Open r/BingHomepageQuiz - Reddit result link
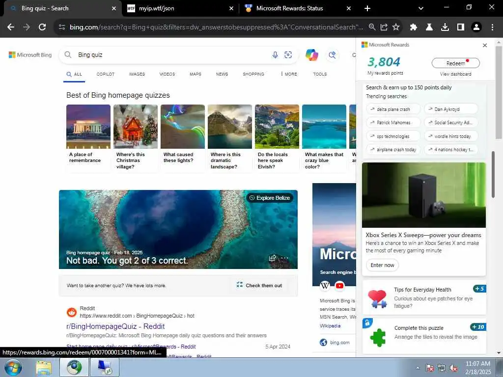Image resolution: width=503 pixels, height=377 pixels. coord(115,326)
